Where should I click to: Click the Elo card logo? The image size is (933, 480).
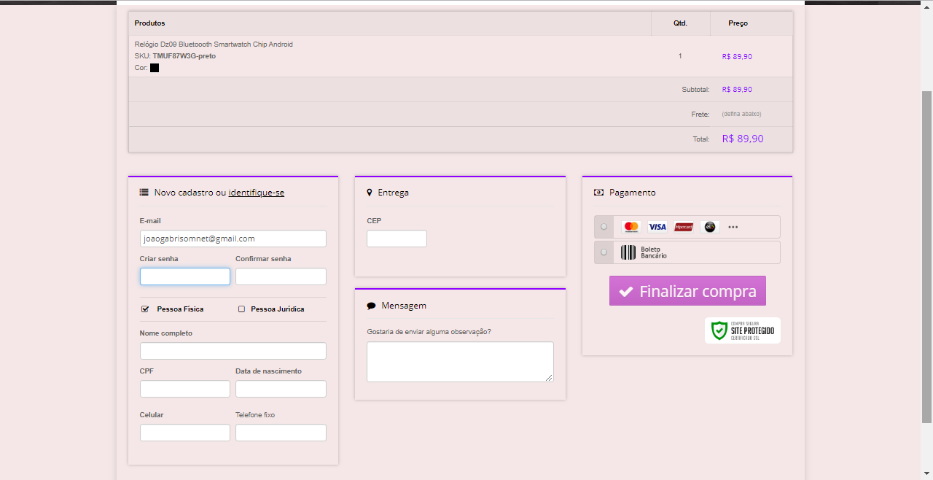[709, 227]
